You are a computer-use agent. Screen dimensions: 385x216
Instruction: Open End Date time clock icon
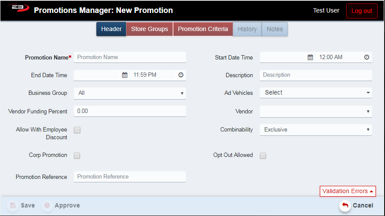coord(181,75)
